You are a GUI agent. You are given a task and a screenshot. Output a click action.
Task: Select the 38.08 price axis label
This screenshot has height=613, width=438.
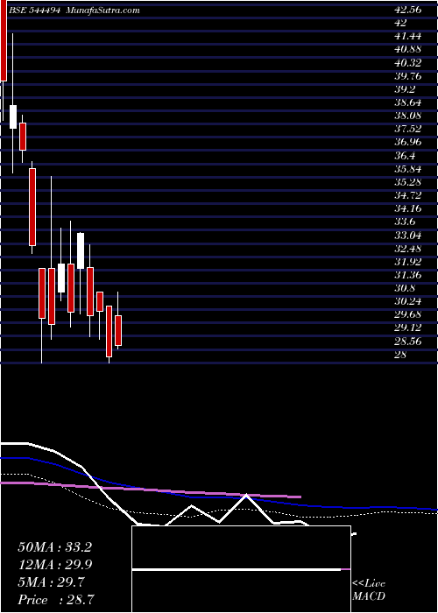coord(409,116)
